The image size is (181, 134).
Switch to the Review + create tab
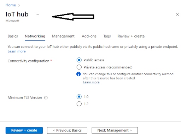click(x=131, y=36)
